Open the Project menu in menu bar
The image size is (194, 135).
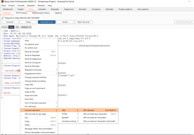click(x=12, y=6)
